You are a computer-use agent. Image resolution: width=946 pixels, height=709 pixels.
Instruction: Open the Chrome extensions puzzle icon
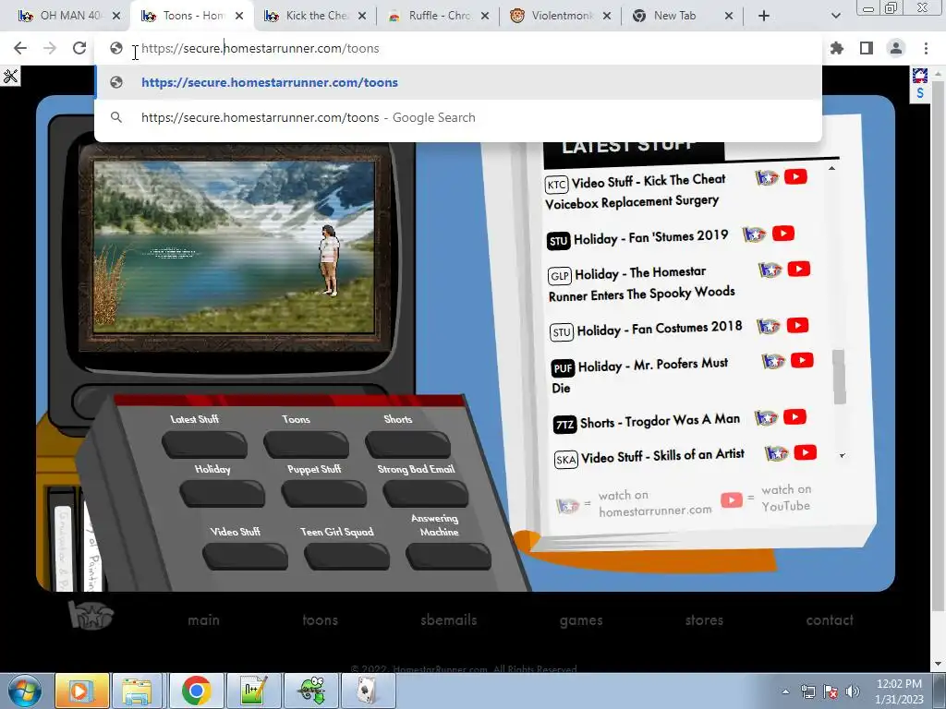coord(837,48)
